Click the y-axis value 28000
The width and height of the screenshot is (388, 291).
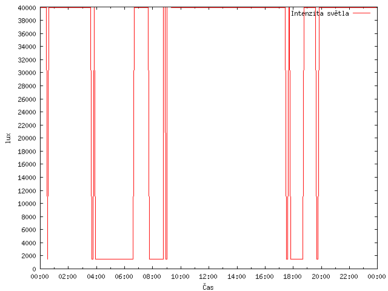27,86
